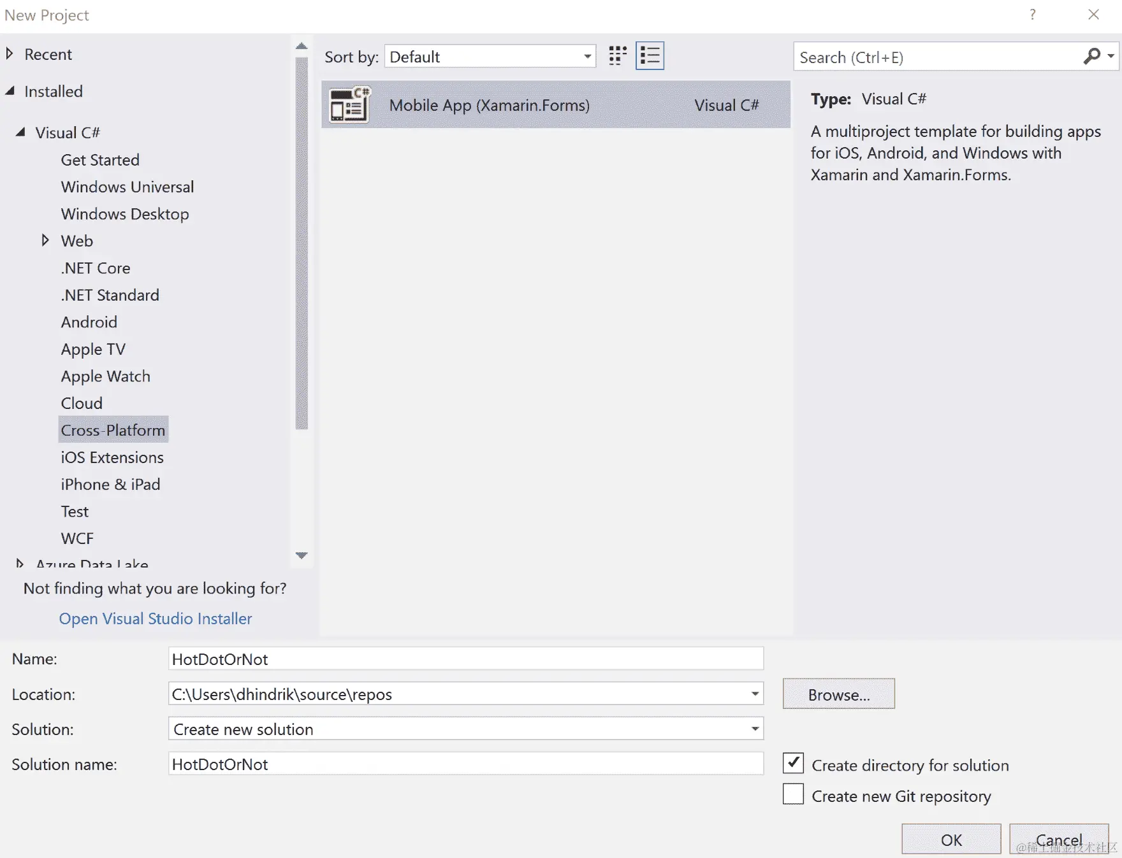Focus the Search (Ctrl+E) box

tap(937, 57)
